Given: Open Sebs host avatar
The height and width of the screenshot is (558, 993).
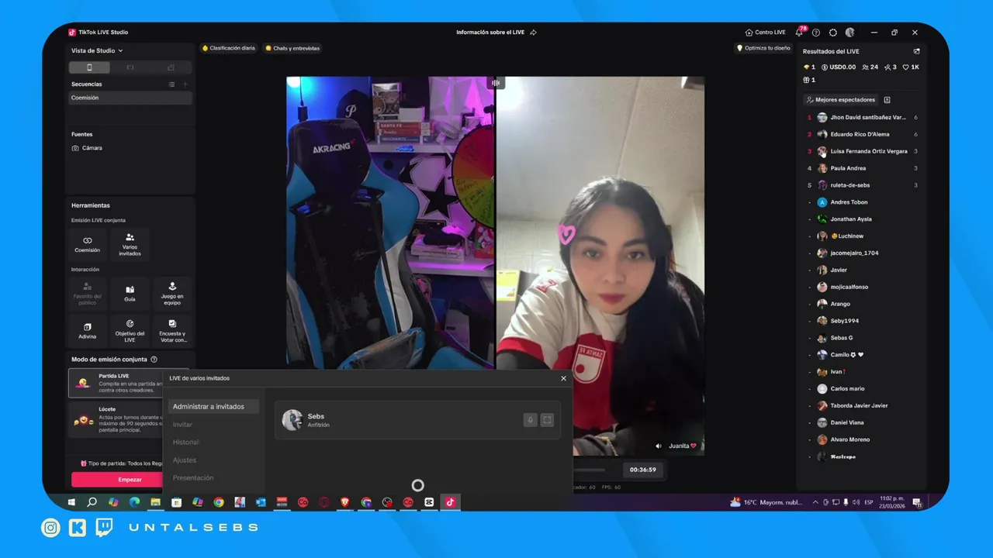Looking at the screenshot, I should tap(292, 420).
